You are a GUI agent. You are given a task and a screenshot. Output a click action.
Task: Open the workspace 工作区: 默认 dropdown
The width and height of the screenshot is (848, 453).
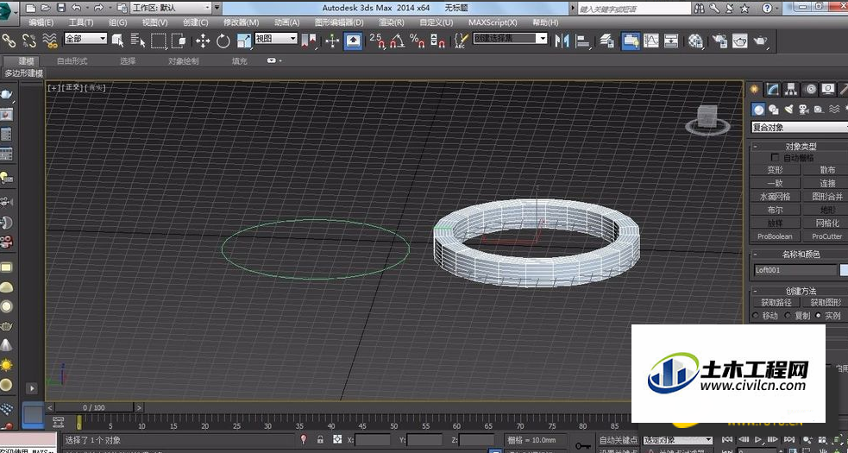click(172, 8)
